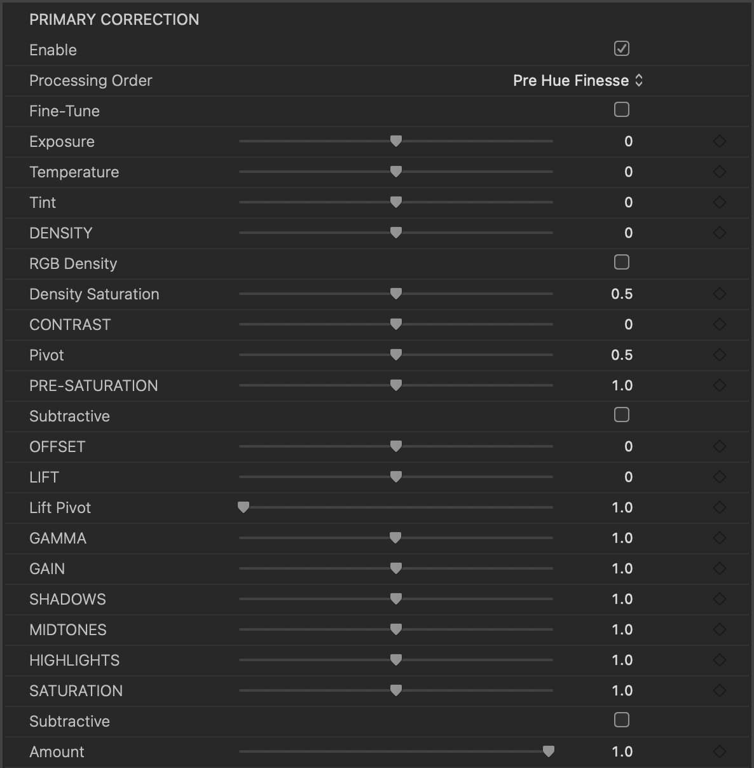Toggle keyframe diamond for CONTRAST
Image resolution: width=754 pixels, height=768 pixels.
click(720, 324)
